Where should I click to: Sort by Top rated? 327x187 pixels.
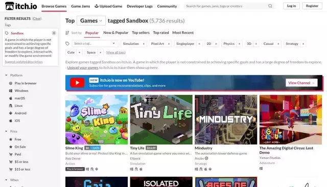[x=161, y=33]
